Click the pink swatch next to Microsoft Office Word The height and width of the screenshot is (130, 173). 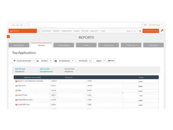pyautogui.click(x=16, y=105)
